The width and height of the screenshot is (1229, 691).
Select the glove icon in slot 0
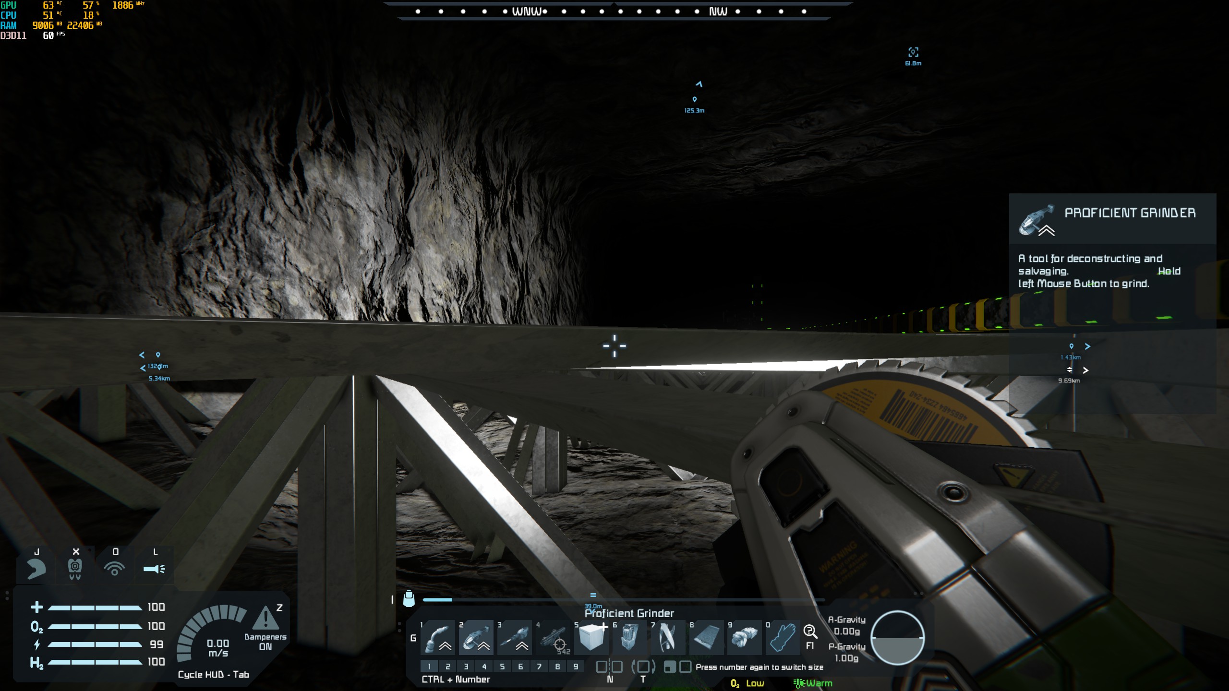[x=782, y=638]
